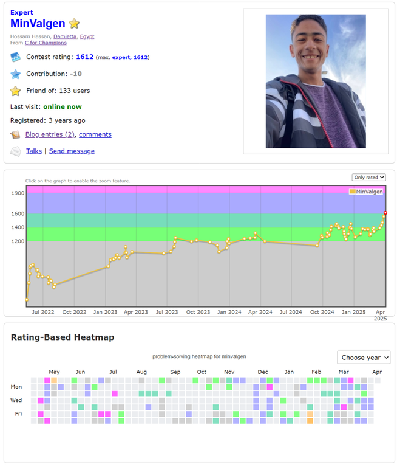Click the orange heatmap cell under May

(54, 380)
